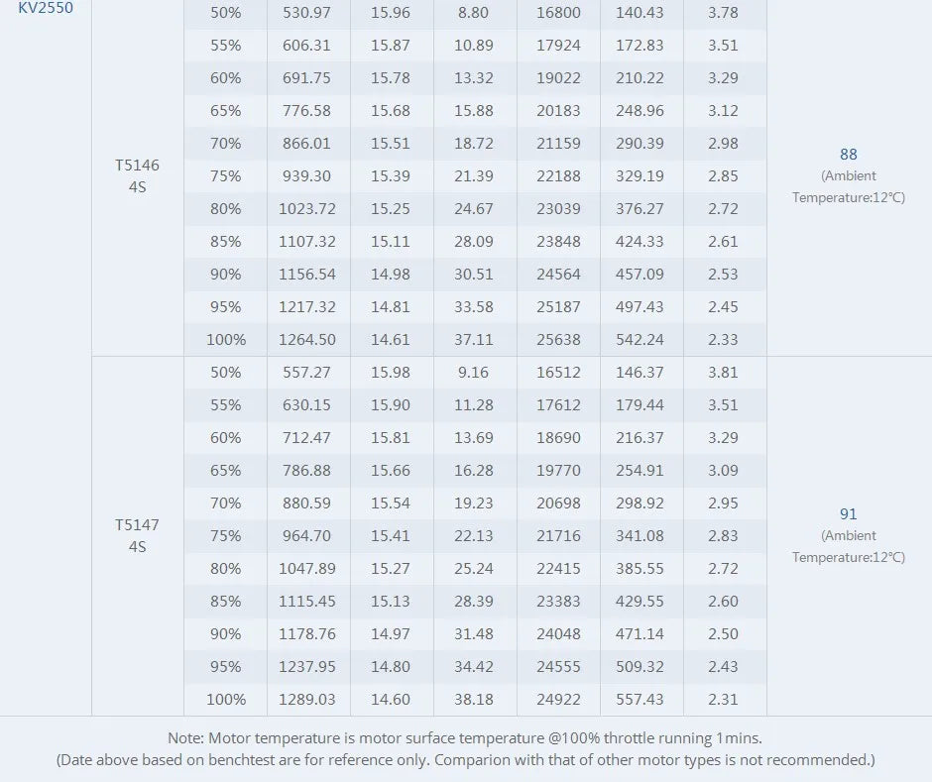Select the 3.78 efficiency value
This screenshot has width=932, height=782.
[x=724, y=13]
